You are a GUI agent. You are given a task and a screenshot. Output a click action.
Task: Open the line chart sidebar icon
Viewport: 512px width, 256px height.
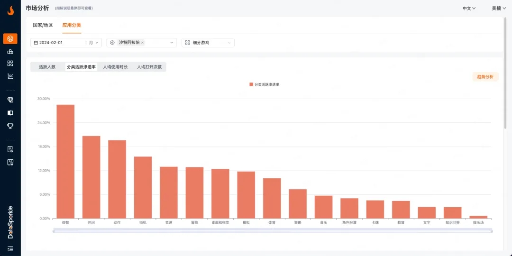coord(10,76)
